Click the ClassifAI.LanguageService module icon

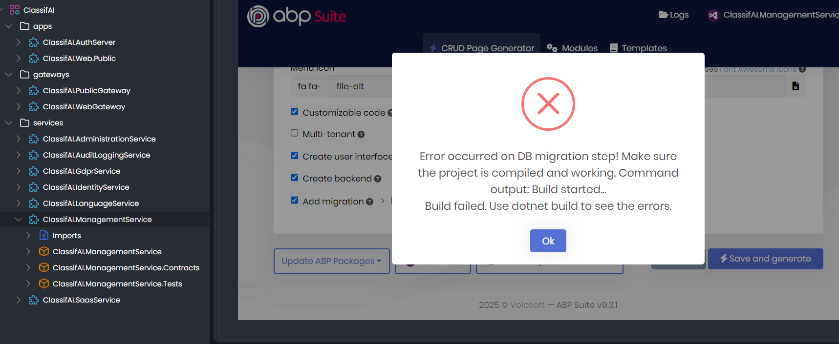(x=34, y=203)
